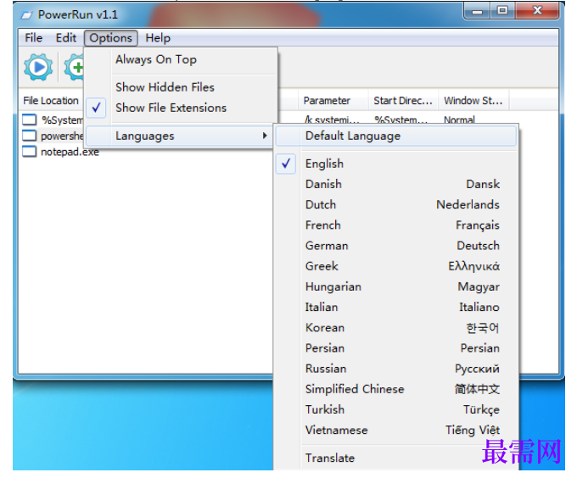Image resolution: width=577 pixels, height=478 pixels.
Task: Tick the notepad.exe row checkbox
Action: click(x=30, y=152)
